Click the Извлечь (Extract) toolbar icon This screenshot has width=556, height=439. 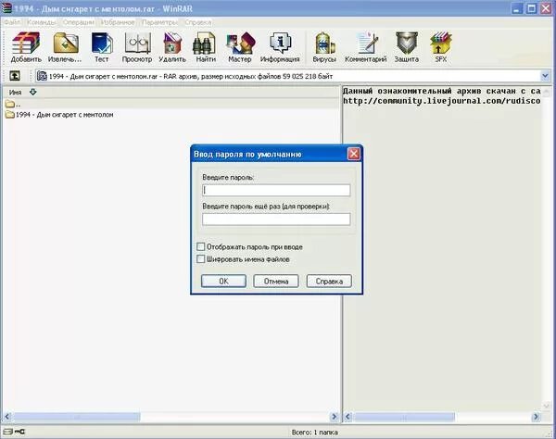[65, 47]
